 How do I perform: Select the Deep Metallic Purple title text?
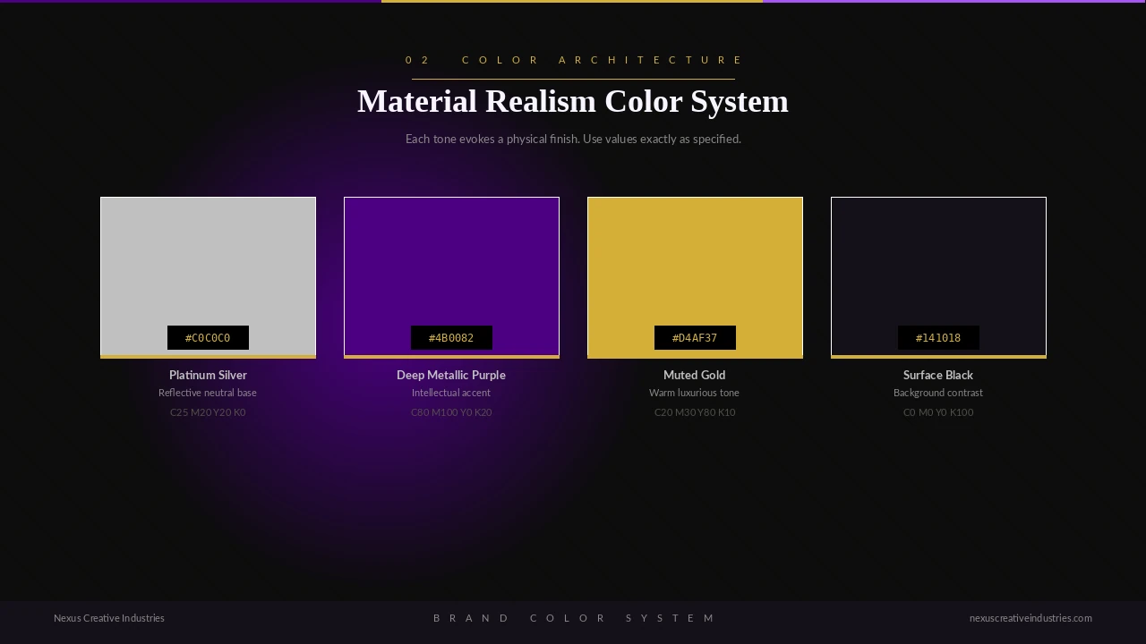451,375
